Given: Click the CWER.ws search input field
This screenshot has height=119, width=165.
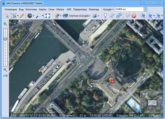Looking at the screenshot, I should point(128,9).
